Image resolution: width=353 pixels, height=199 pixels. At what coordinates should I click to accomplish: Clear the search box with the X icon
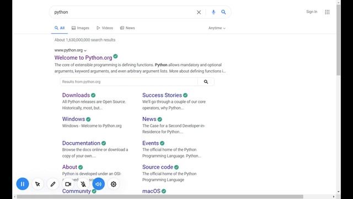[199, 12]
